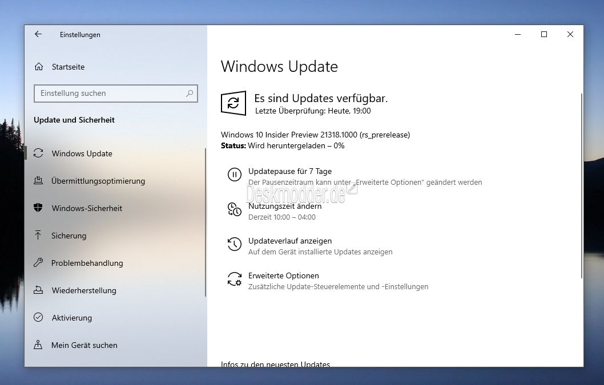Click the Windows Update sync icon in sidebar
Screen dimensions: 604x385
[x=38, y=153]
